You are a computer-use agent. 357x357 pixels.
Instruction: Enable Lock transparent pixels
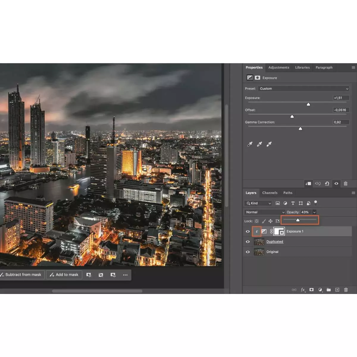point(256,221)
